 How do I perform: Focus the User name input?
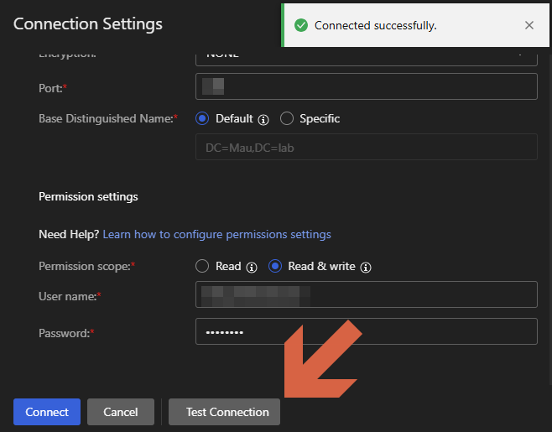(366, 294)
